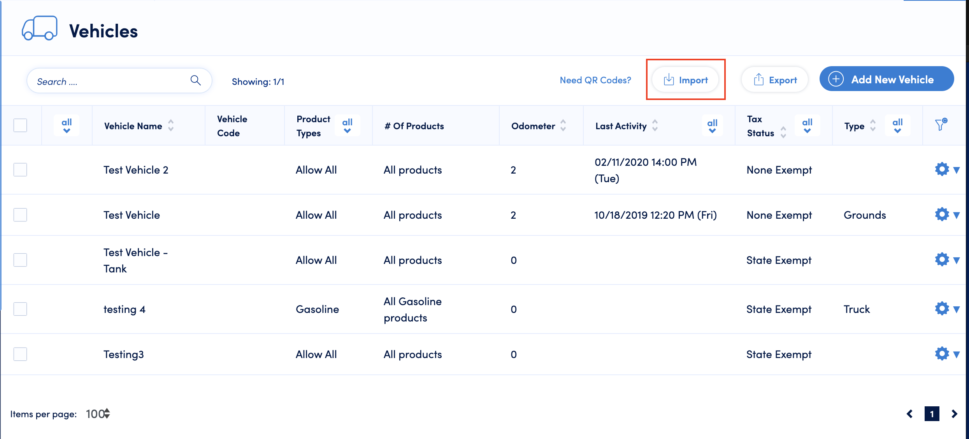969x439 pixels.
Task: Check the Test Vehicle - Tank checkbox
Action: 20,260
